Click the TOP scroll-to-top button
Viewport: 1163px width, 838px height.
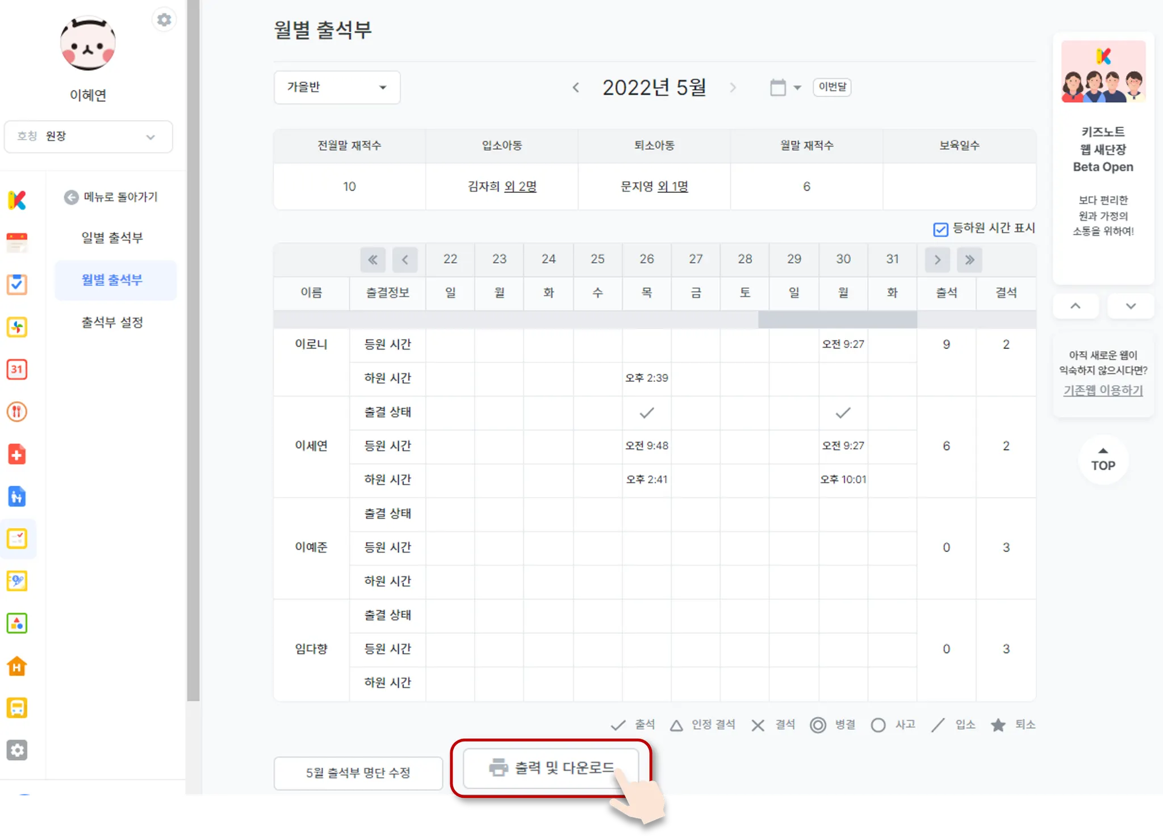(x=1103, y=460)
